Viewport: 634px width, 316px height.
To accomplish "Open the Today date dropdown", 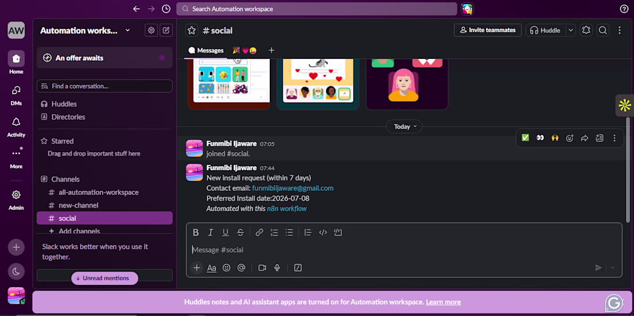I will pyautogui.click(x=404, y=127).
